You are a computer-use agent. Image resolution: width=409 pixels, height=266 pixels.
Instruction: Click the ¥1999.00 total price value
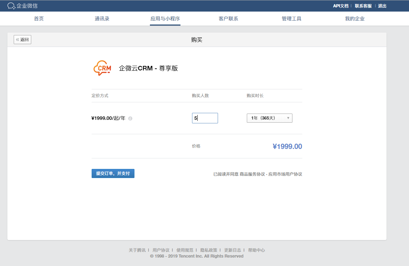pyautogui.click(x=287, y=146)
